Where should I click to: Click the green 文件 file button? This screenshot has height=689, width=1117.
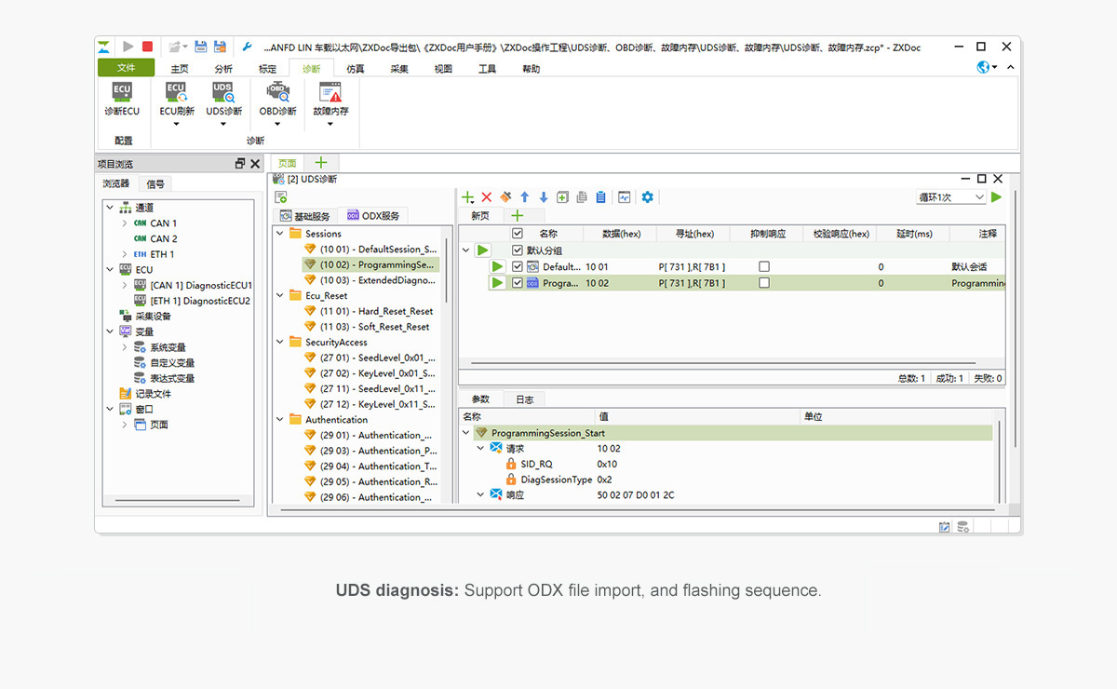click(x=126, y=68)
